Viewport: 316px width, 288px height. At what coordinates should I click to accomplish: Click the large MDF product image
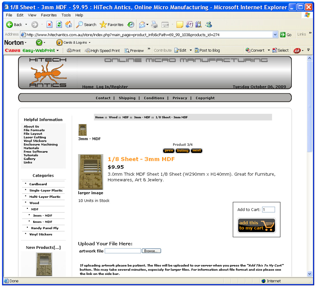tap(91, 172)
